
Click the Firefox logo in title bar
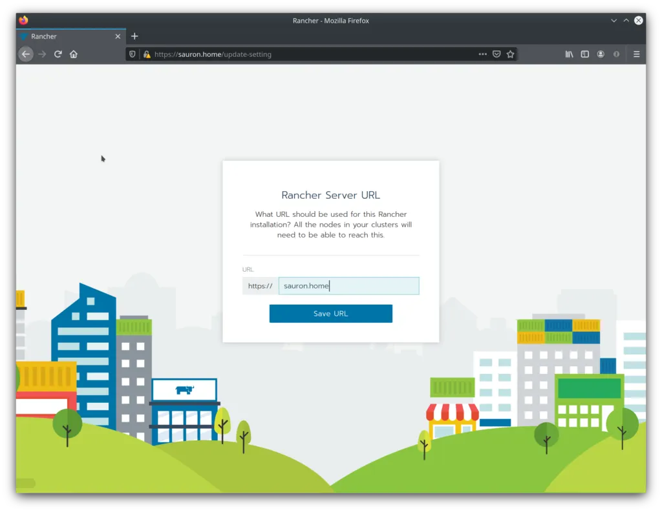24,20
